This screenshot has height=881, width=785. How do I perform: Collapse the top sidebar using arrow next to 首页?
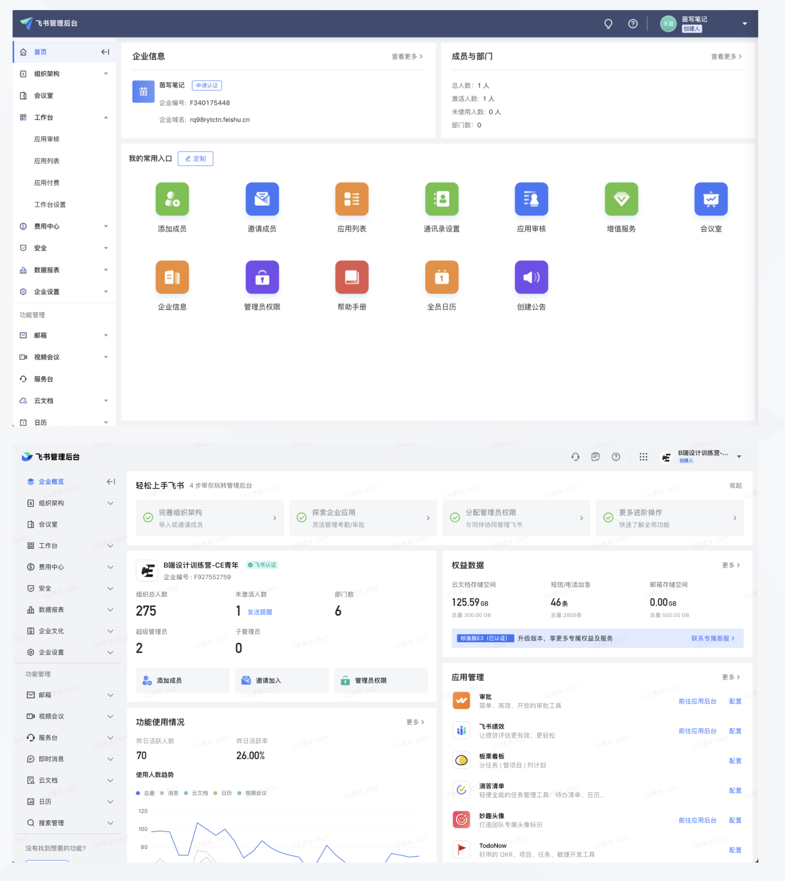coord(105,52)
